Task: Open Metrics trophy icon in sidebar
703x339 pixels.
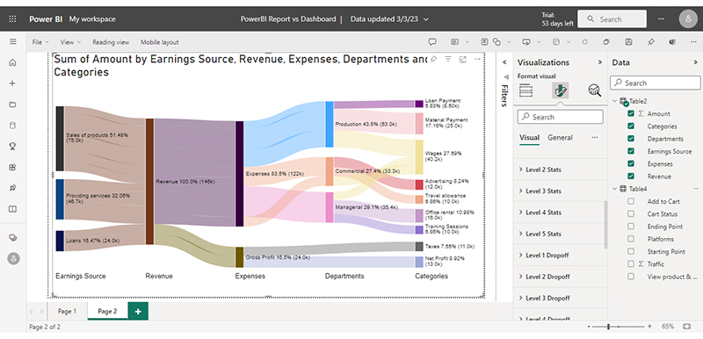Action: point(12,146)
